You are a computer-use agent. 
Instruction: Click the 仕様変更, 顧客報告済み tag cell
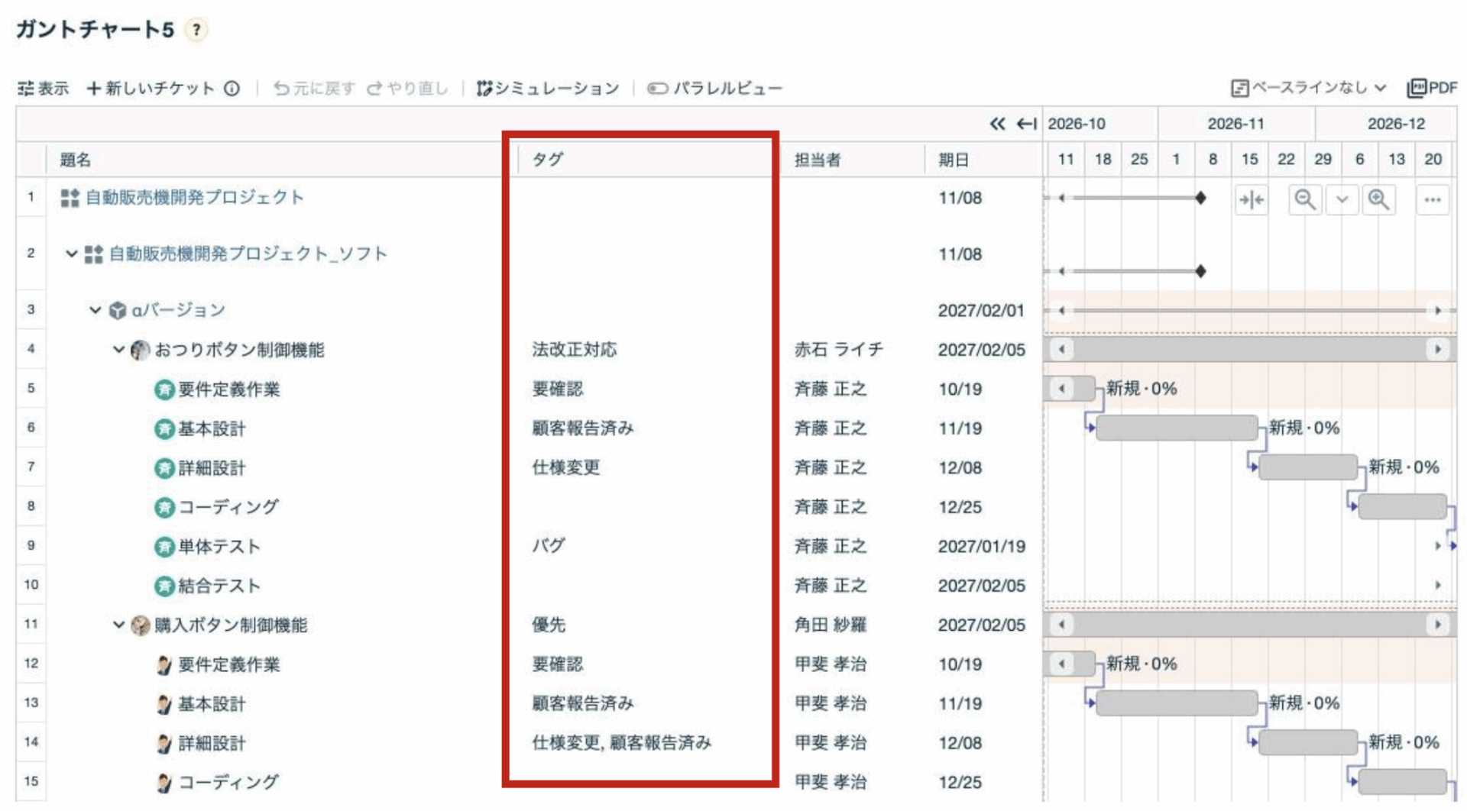(621, 742)
